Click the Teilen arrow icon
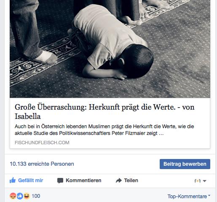Image resolution: width=217 pixels, height=202 pixels. click(x=119, y=180)
